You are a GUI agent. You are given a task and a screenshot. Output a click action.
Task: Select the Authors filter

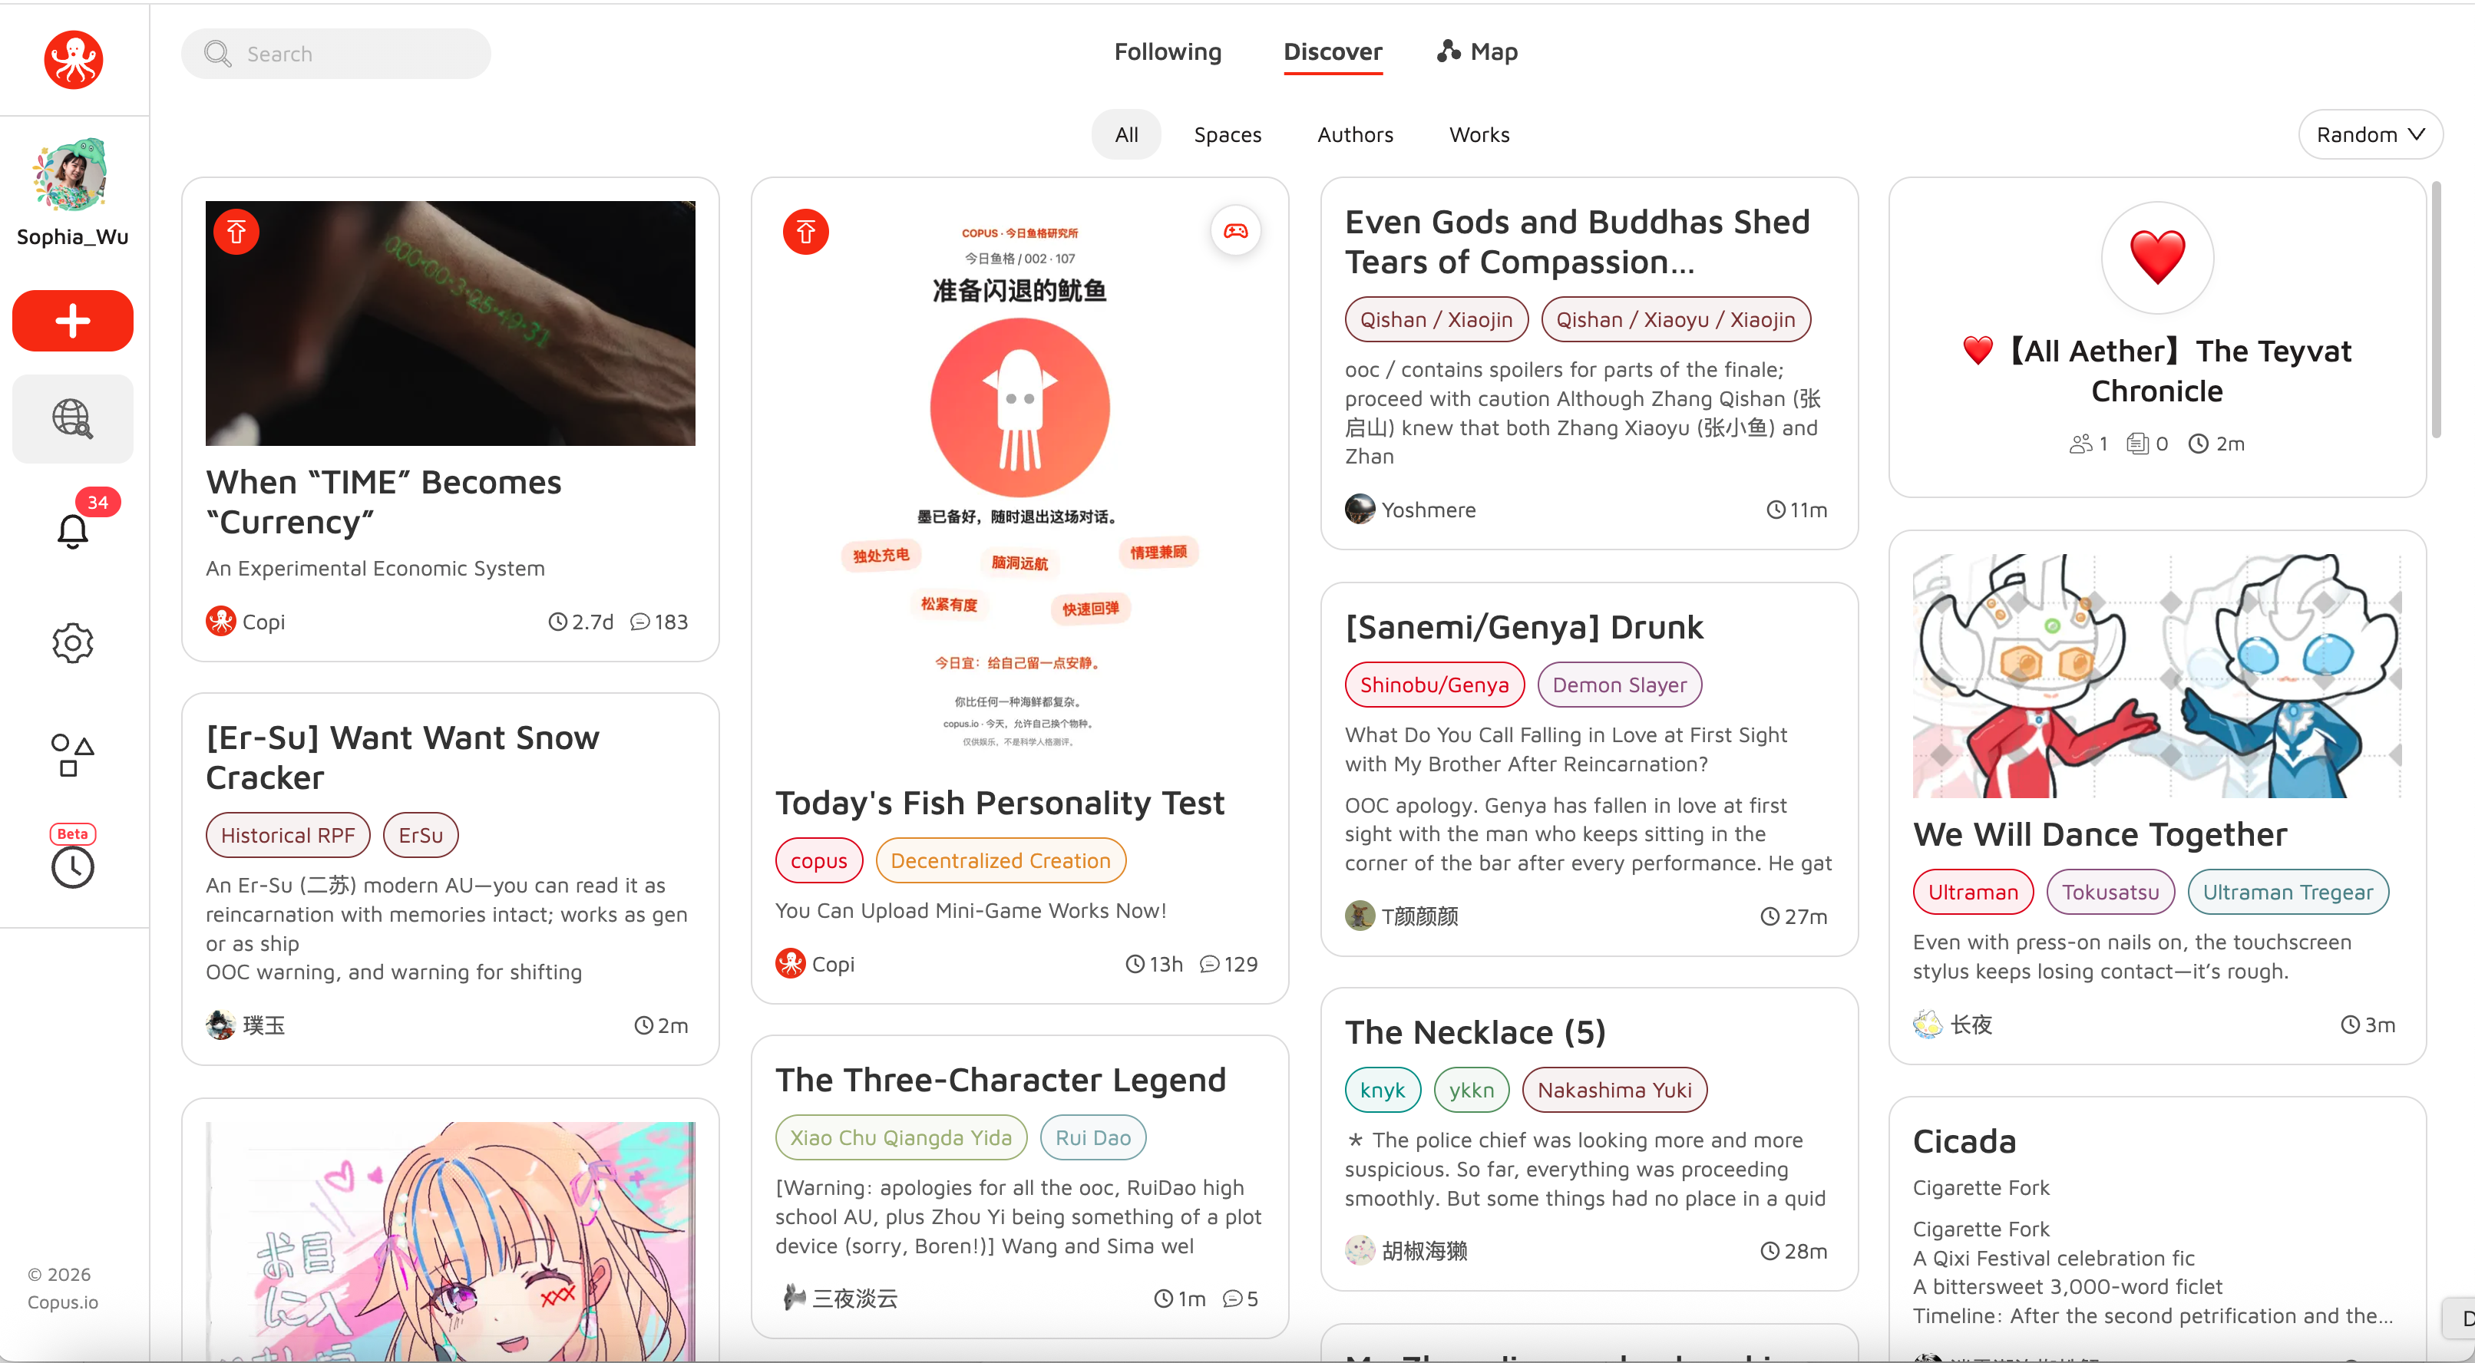pos(1355,134)
